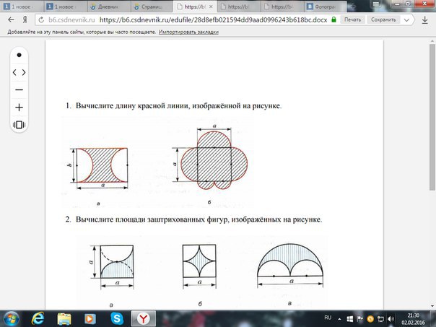
Task: Open the media player taskbar icon
Action: click(90, 318)
